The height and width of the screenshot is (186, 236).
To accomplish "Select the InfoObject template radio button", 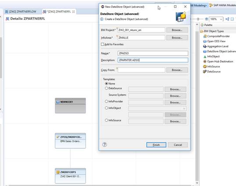I will (x=107, y=108).
